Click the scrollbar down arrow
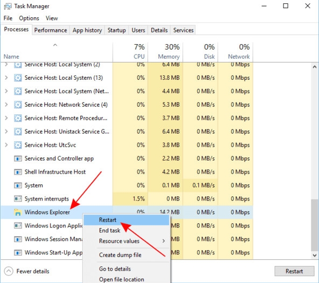The width and height of the screenshot is (319, 283). click(x=315, y=255)
